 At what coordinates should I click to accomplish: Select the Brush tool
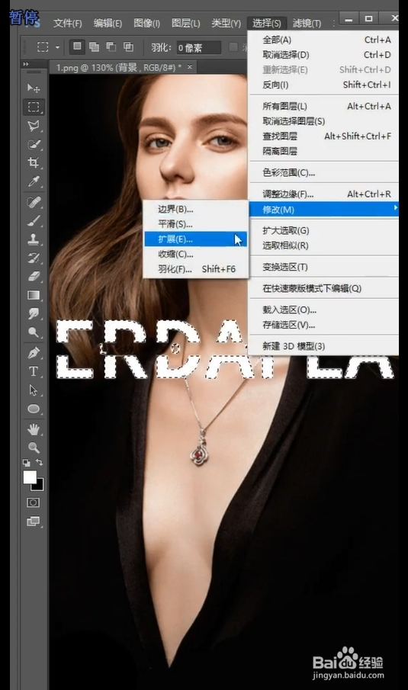34,220
